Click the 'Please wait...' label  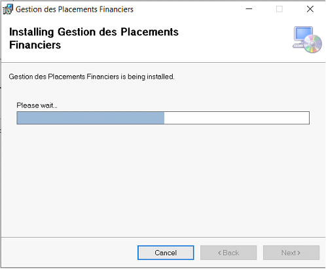coord(37,105)
